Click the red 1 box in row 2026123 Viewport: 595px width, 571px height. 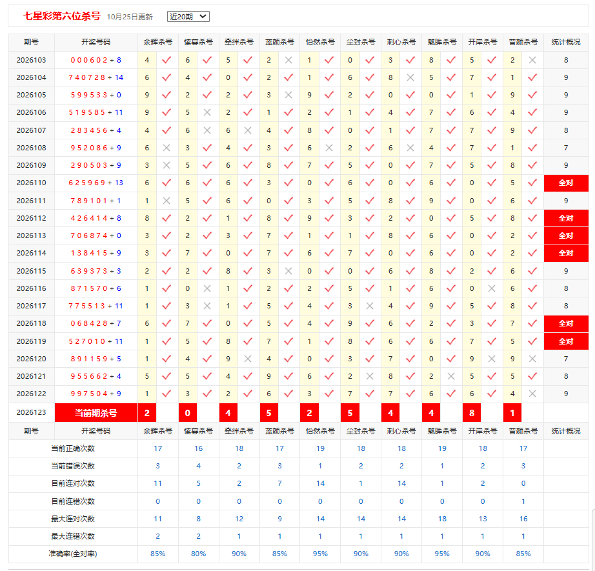(x=512, y=413)
